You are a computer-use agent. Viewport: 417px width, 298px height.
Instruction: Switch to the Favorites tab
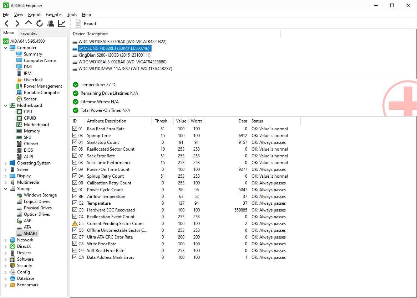coord(29,33)
